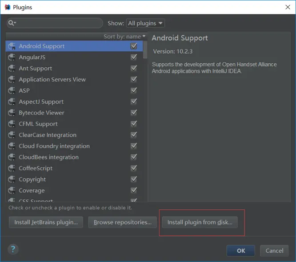Click the plugin list scrollbar thumb
296x262 pixels.
click(145, 50)
